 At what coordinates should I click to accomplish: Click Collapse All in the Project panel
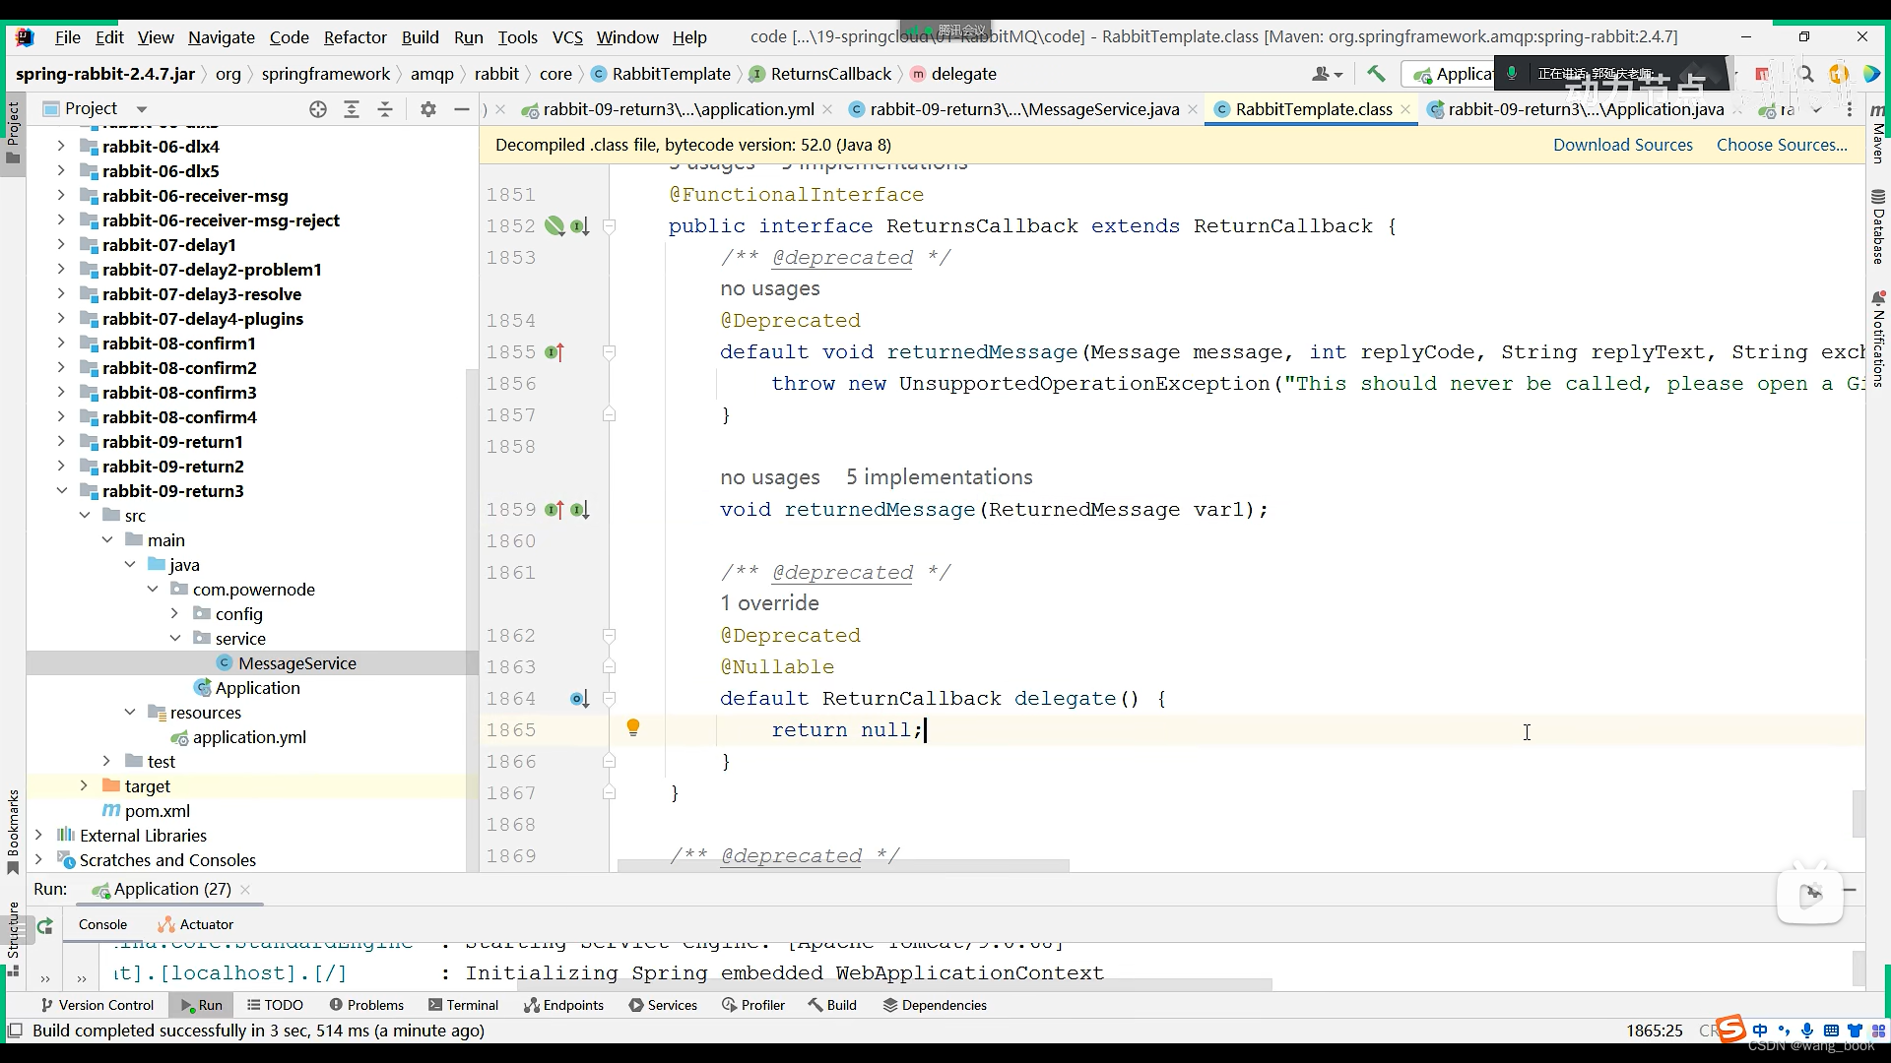pyautogui.click(x=385, y=109)
